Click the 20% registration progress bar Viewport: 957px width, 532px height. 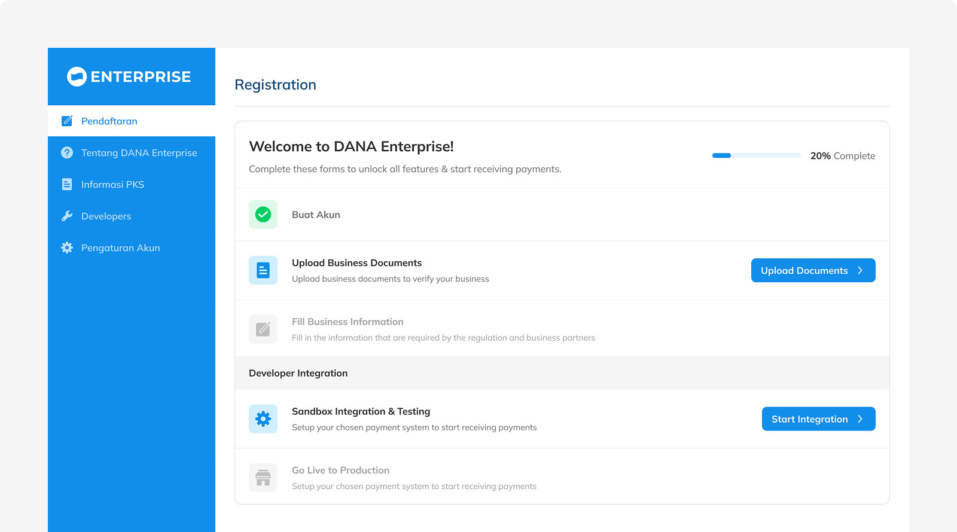point(756,155)
